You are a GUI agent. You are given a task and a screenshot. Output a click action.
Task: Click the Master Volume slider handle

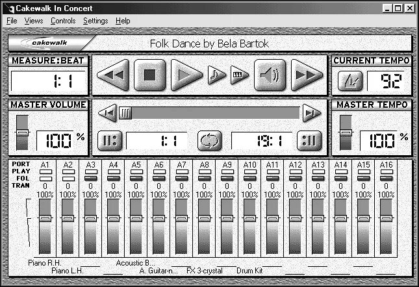[23, 132]
